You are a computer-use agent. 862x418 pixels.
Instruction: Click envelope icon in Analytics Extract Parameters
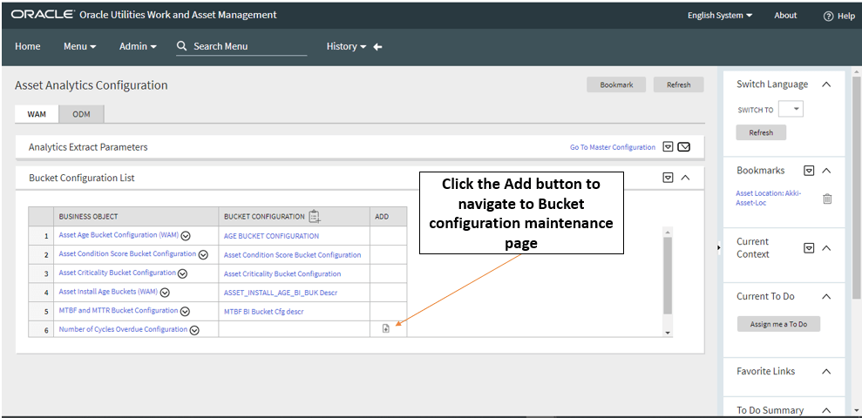coord(684,146)
